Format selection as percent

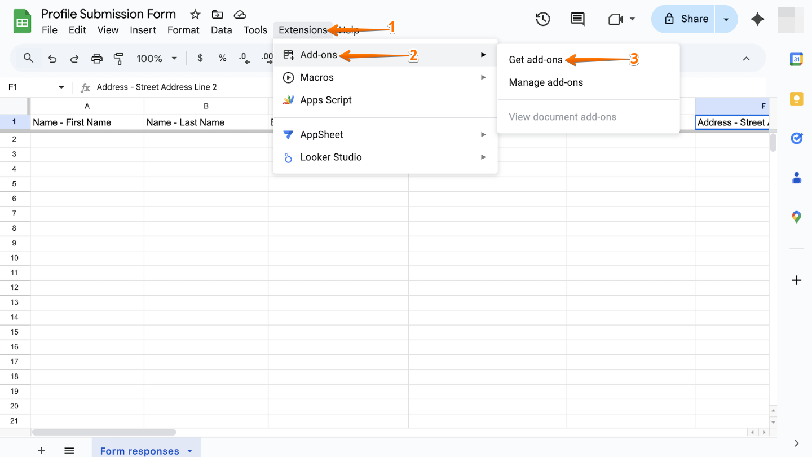tap(222, 58)
